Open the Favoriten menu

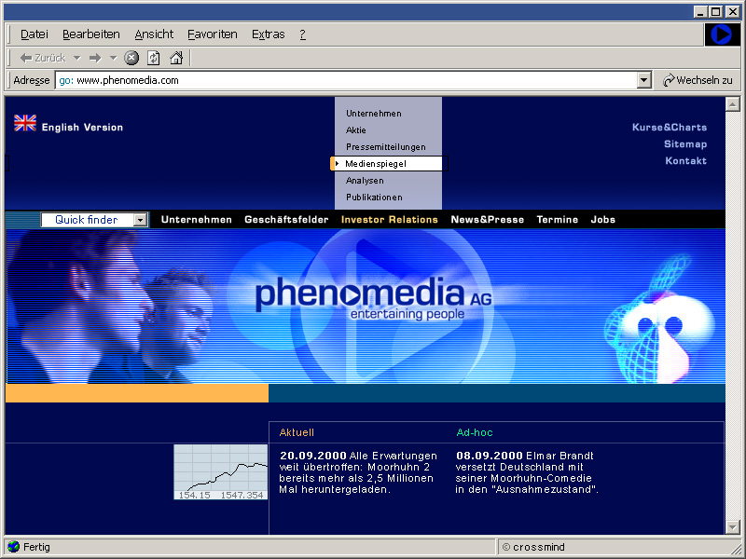[213, 34]
